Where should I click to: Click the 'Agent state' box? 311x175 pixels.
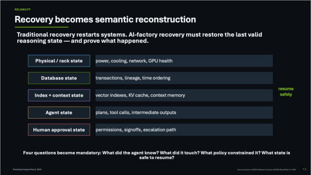pyautogui.click(x=59, y=112)
